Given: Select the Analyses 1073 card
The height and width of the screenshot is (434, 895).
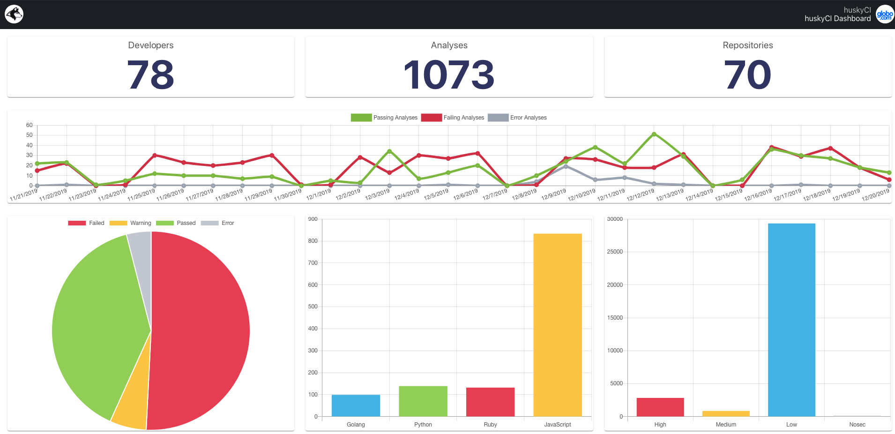Looking at the screenshot, I should [x=449, y=67].
